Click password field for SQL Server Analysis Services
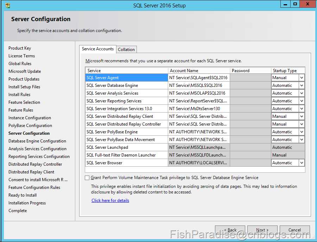The width and height of the screenshot is (317, 242). tap(250, 93)
